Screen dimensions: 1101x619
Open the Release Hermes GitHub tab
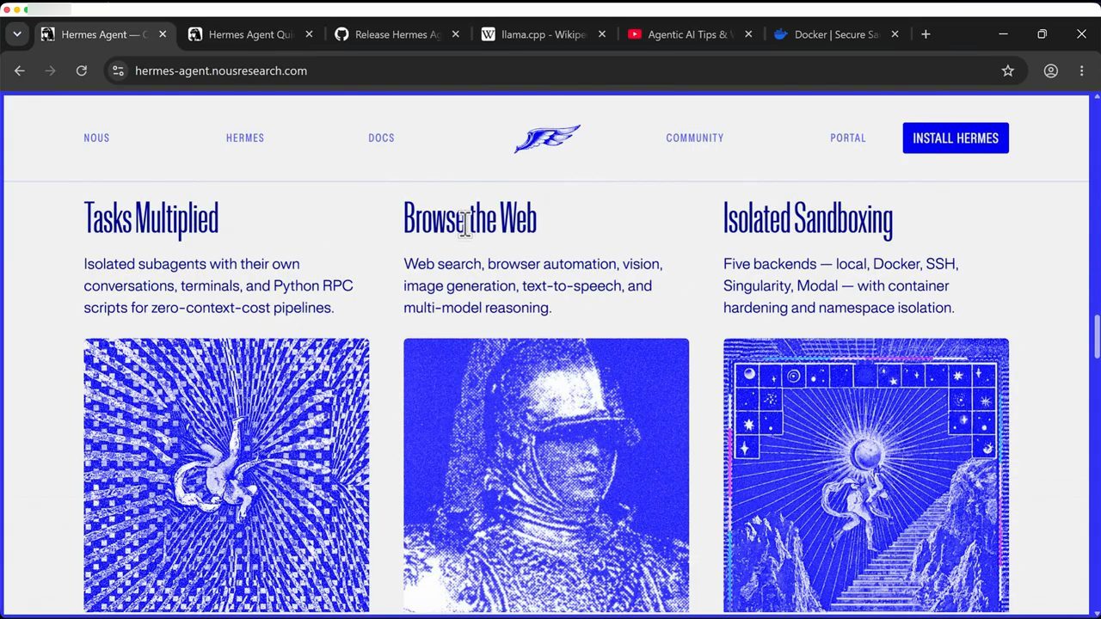(397, 34)
